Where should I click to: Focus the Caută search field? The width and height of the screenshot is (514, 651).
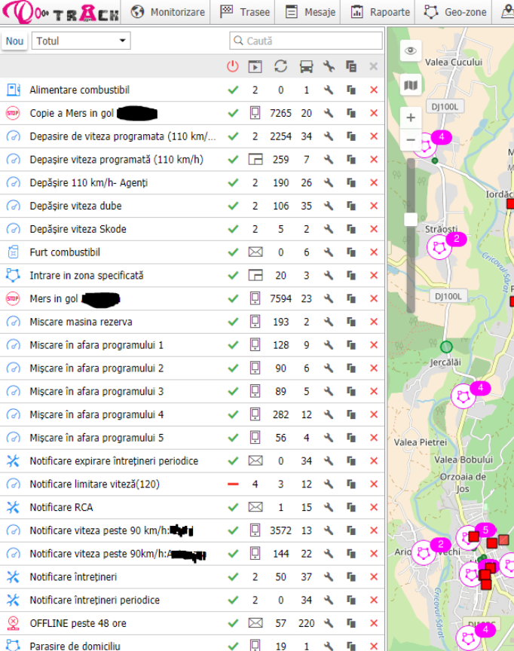tap(306, 41)
